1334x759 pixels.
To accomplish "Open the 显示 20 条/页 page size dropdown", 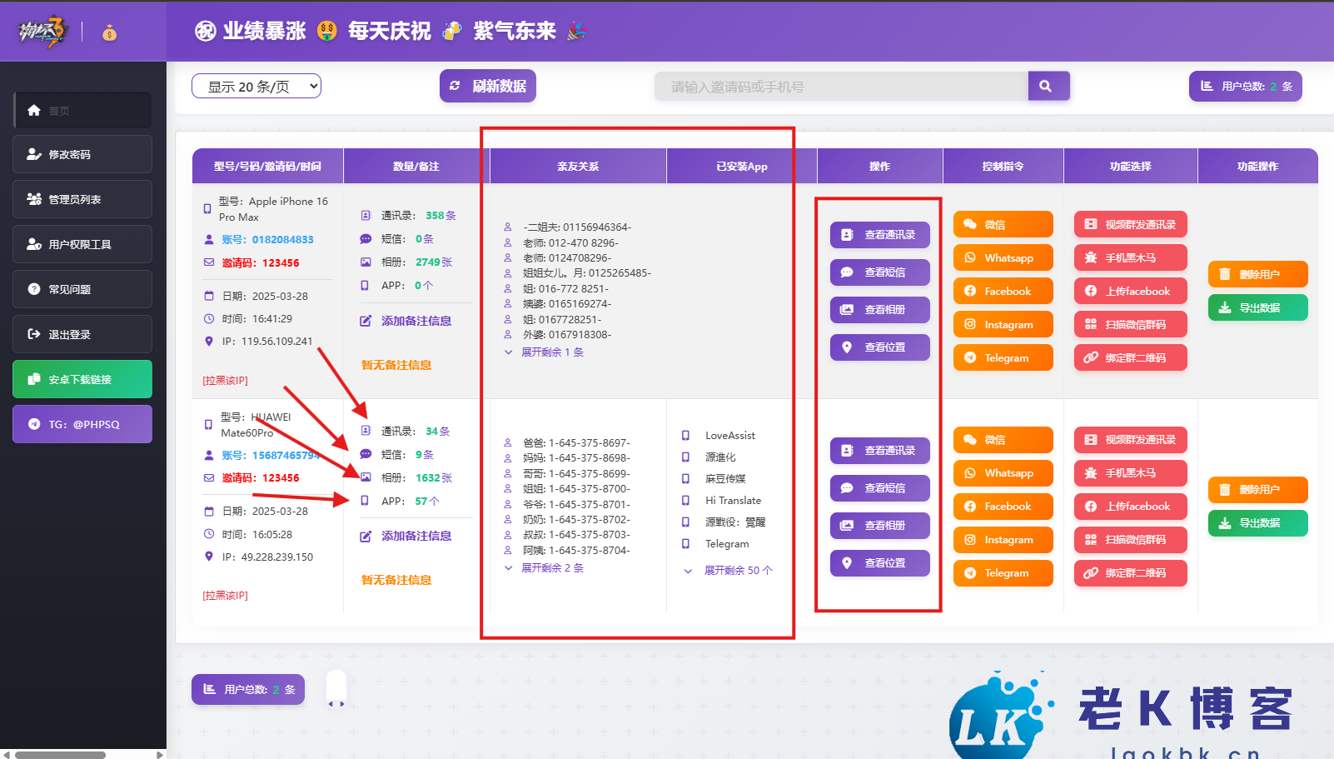I will pyautogui.click(x=256, y=87).
